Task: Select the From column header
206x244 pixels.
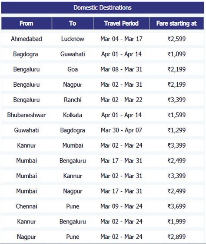Action: pyautogui.click(x=27, y=24)
